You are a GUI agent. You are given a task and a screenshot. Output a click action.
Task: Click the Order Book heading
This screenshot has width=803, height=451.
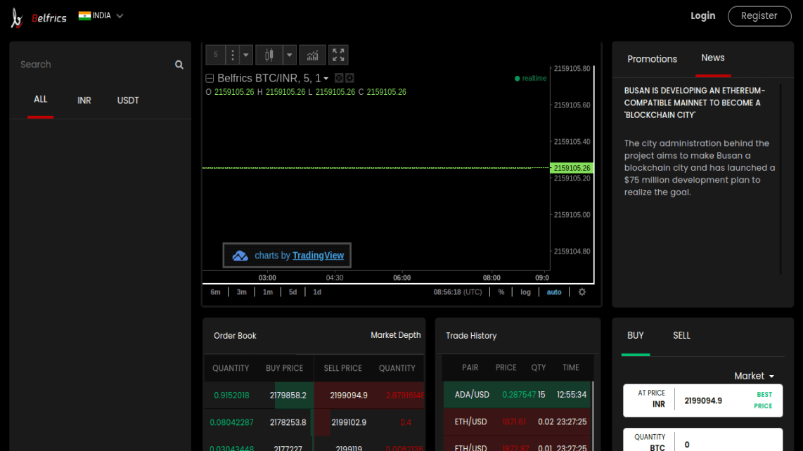[235, 336]
